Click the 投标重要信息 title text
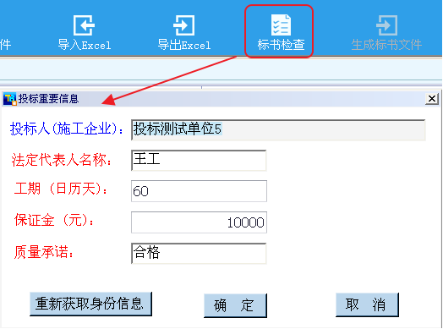The image size is (443, 329). 48,99
